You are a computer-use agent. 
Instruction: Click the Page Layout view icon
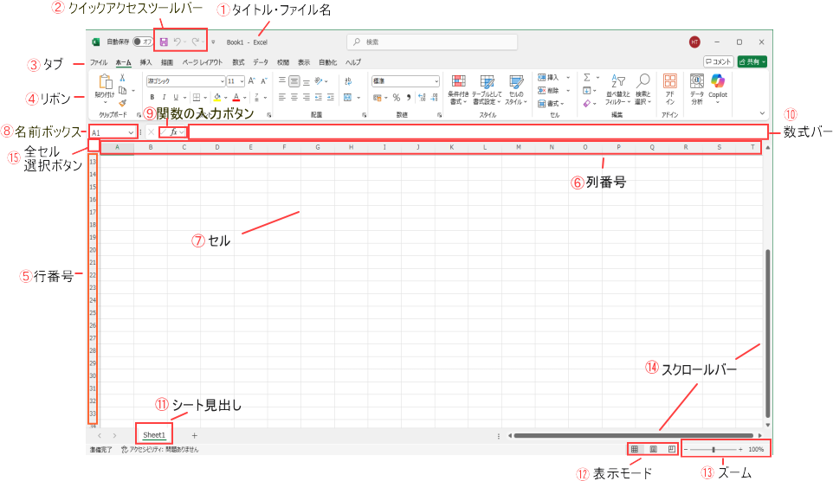click(654, 449)
